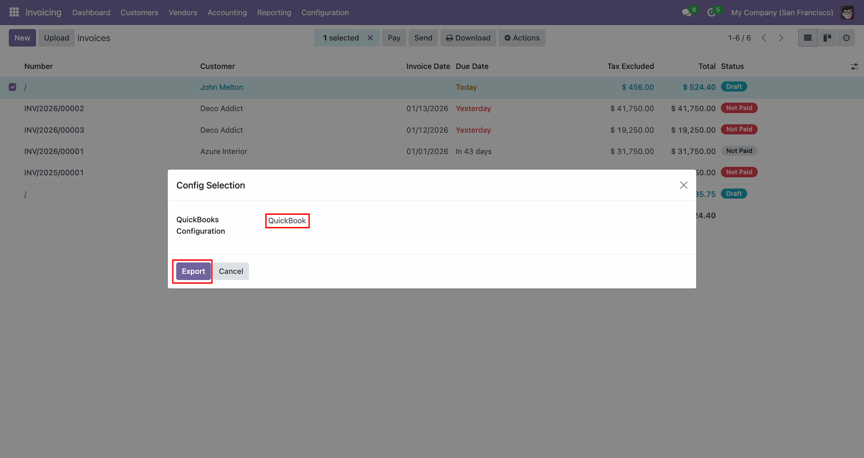Open the Reporting menu
The width and height of the screenshot is (864, 458).
274,13
